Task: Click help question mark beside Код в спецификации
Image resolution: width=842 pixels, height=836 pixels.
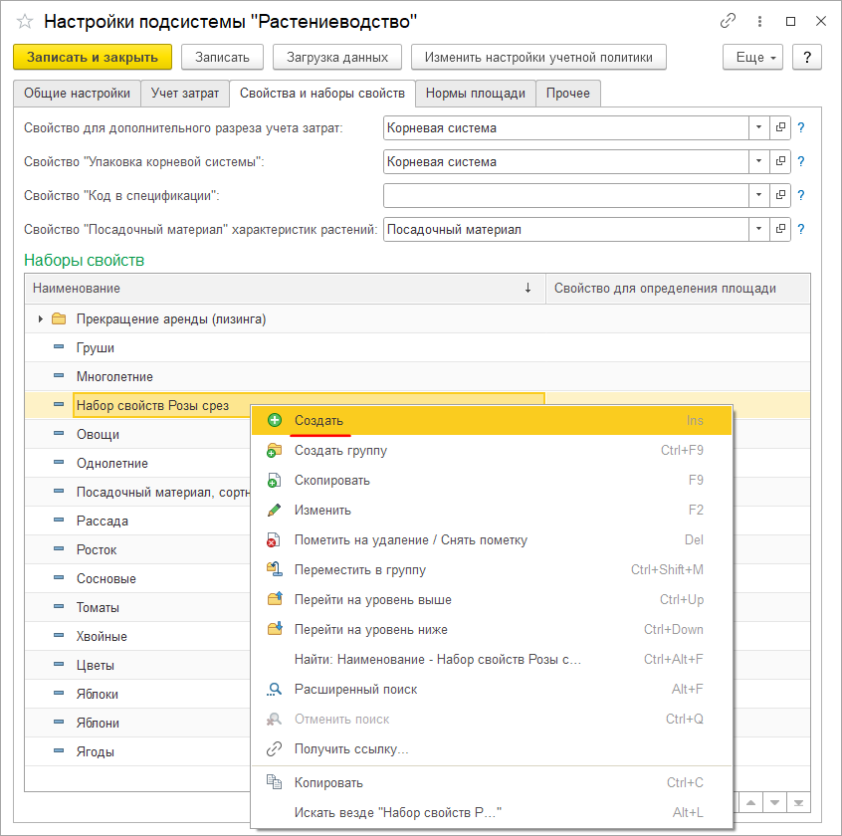Action: pos(800,195)
